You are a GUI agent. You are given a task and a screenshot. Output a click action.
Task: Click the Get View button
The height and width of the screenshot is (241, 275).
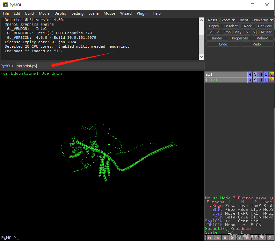265,26
